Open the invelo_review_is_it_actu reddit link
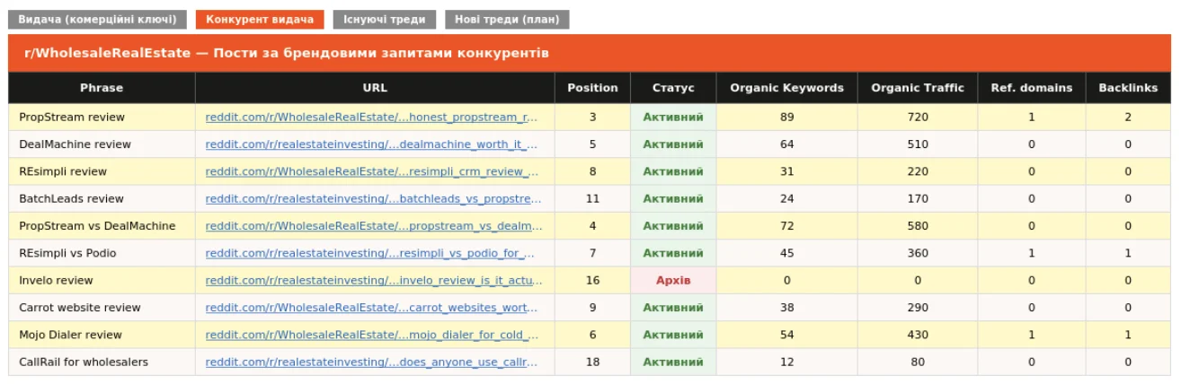The height and width of the screenshot is (384, 1181). point(374,280)
